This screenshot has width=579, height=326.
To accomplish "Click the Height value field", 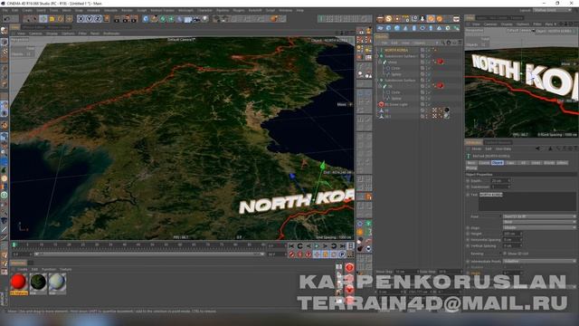I will point(512,234).
